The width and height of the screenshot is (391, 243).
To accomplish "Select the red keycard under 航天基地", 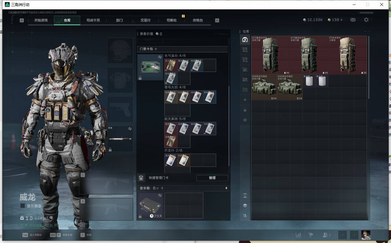I will pos(171,129).
